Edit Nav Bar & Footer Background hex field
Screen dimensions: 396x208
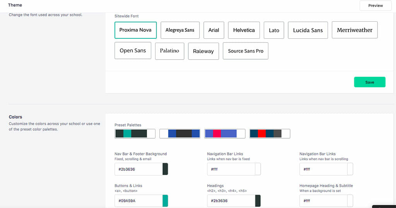point(139,169)
